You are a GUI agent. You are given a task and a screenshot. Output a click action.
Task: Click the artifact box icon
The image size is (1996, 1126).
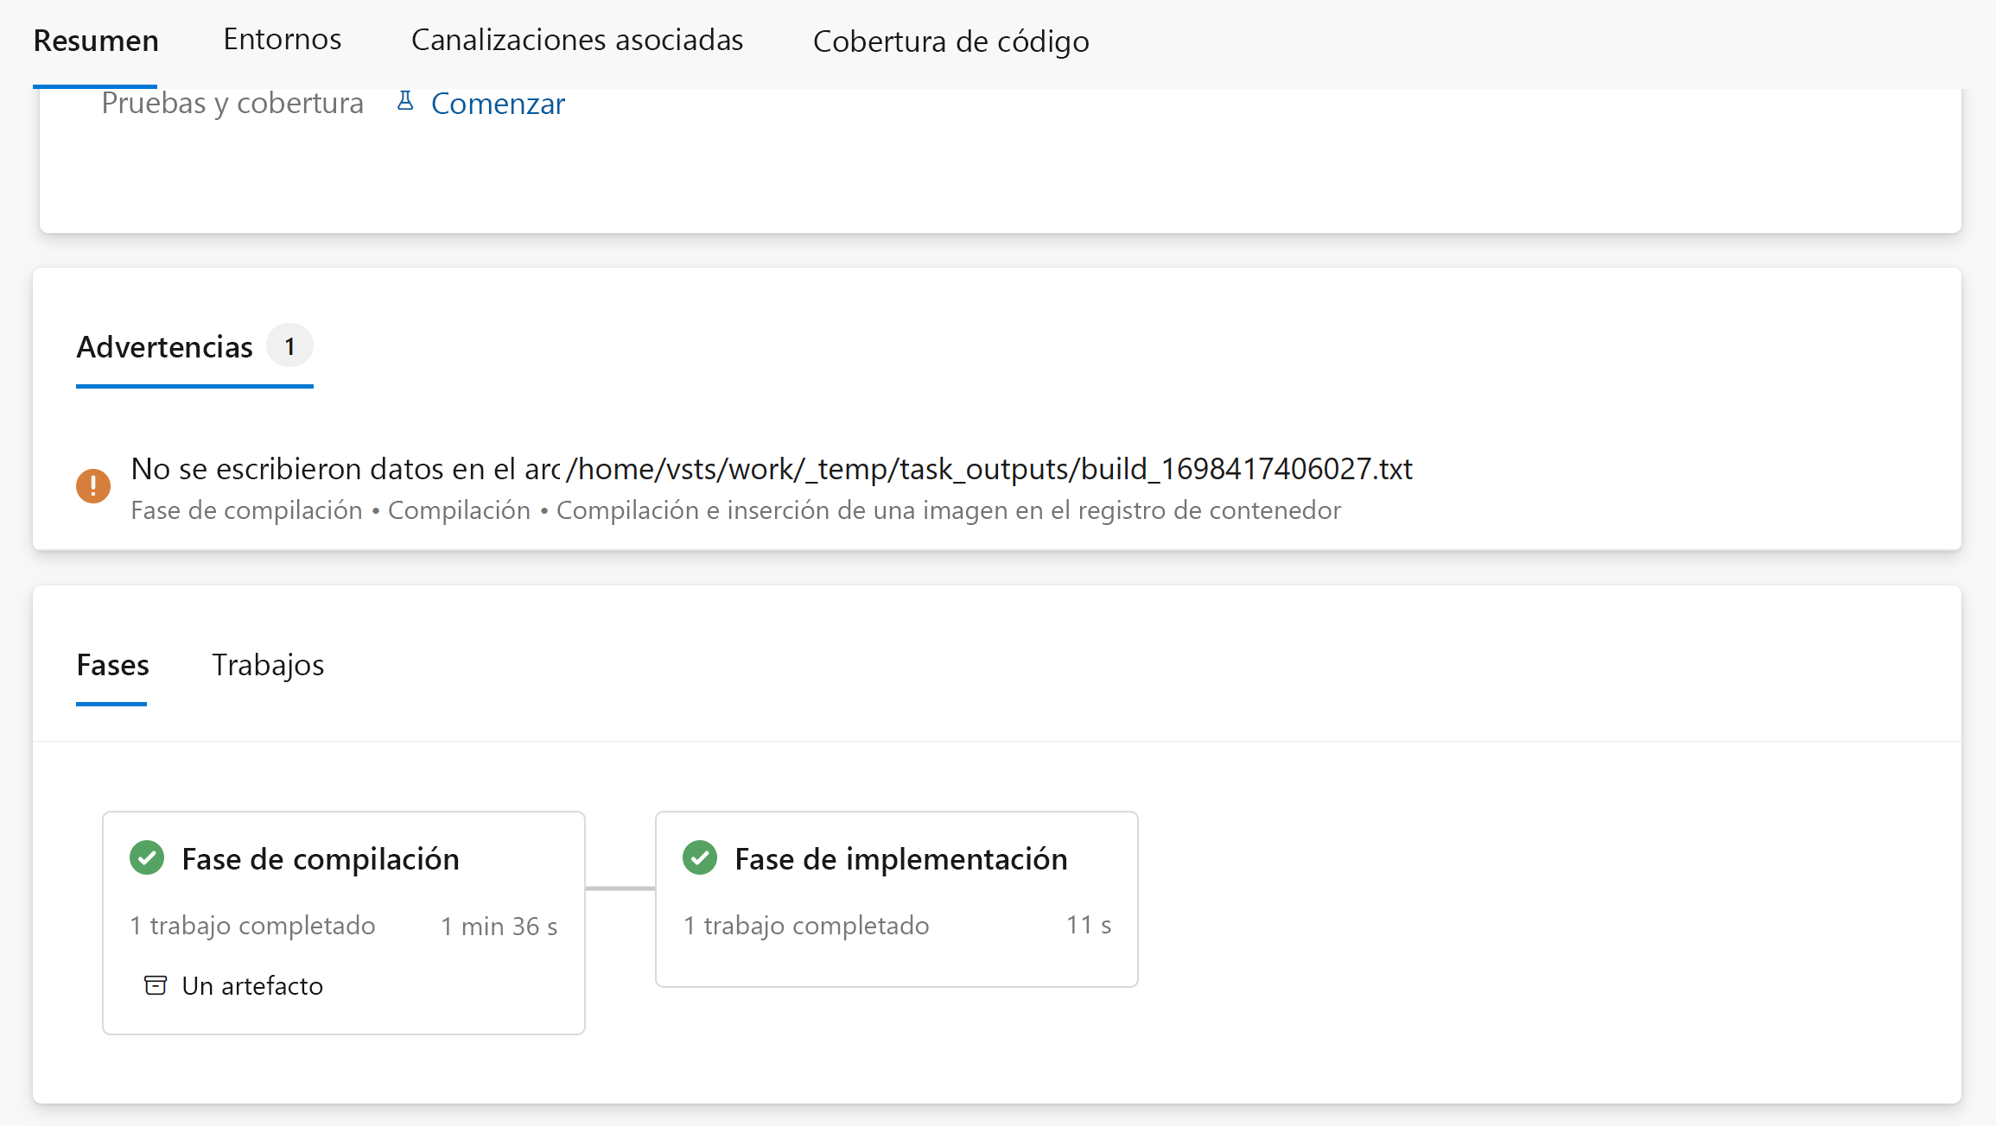click(156, 985)
